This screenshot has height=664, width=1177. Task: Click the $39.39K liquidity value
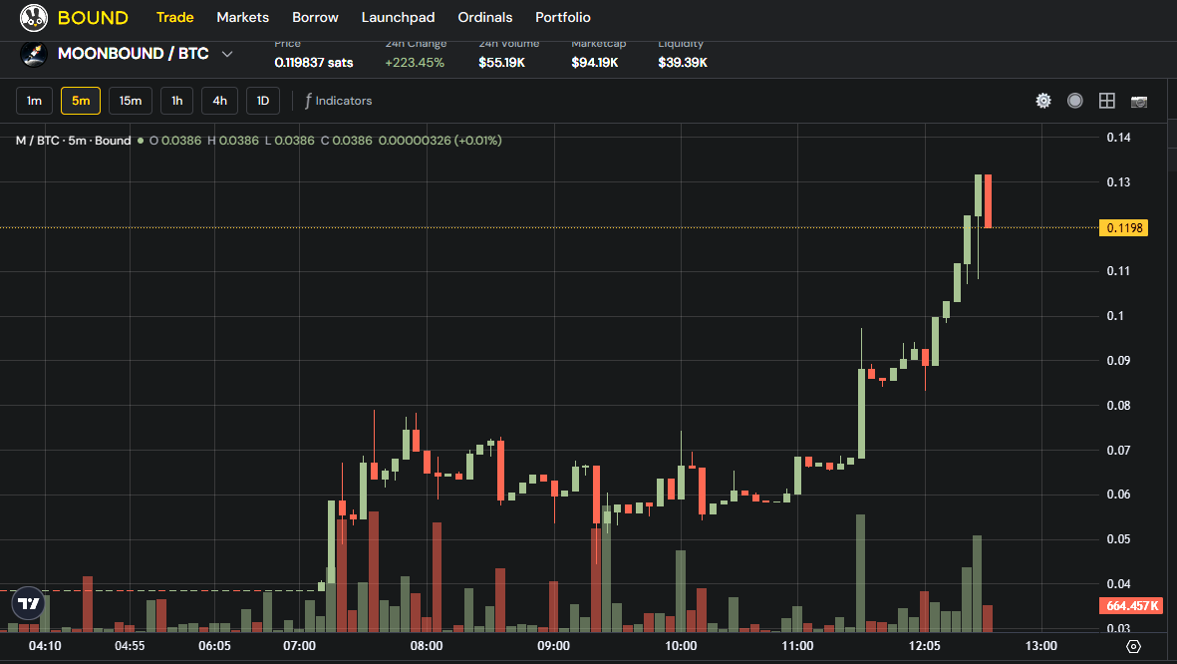(683, 63)
